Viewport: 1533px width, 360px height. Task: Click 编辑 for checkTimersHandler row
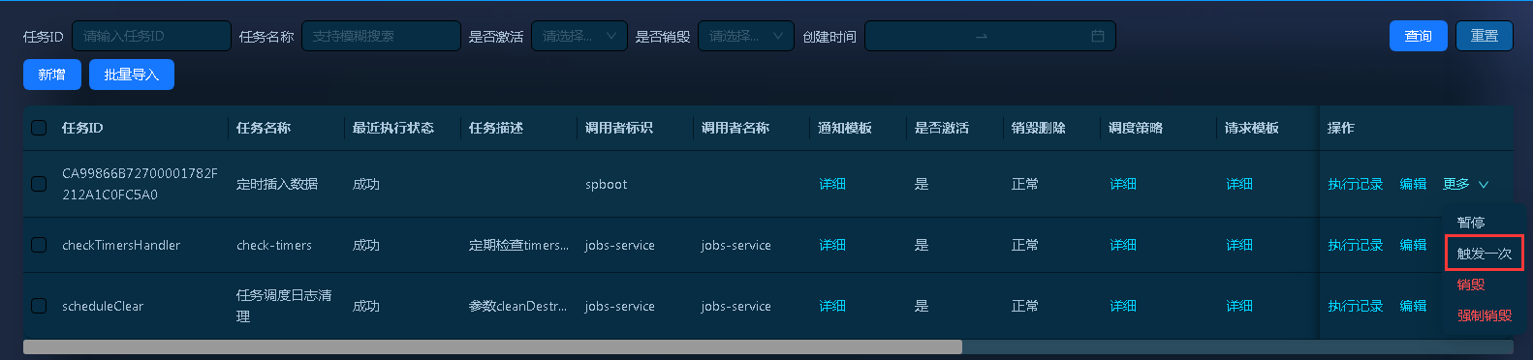click(1413, 245)
